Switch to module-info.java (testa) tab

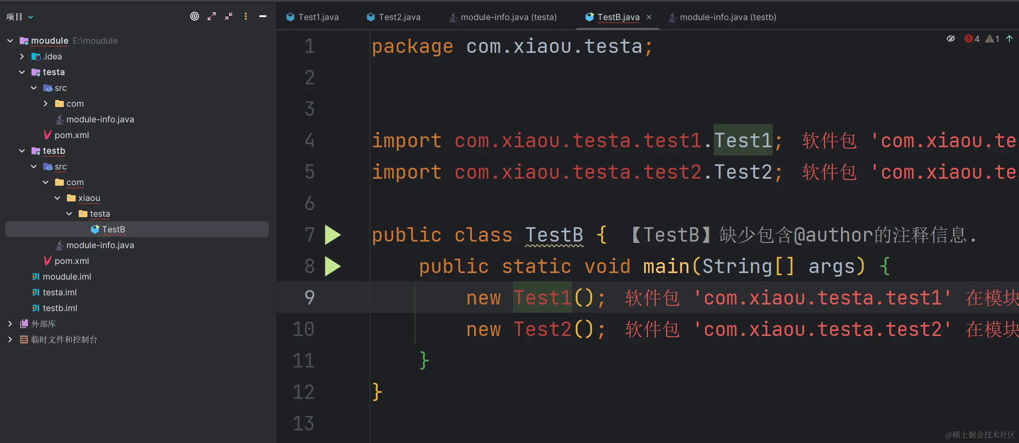tap(503, 17)
